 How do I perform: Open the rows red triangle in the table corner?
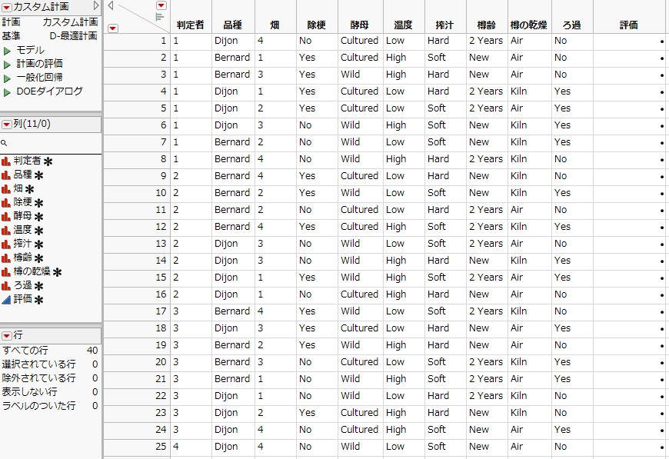pyautogui.click(x=112, y=28)
